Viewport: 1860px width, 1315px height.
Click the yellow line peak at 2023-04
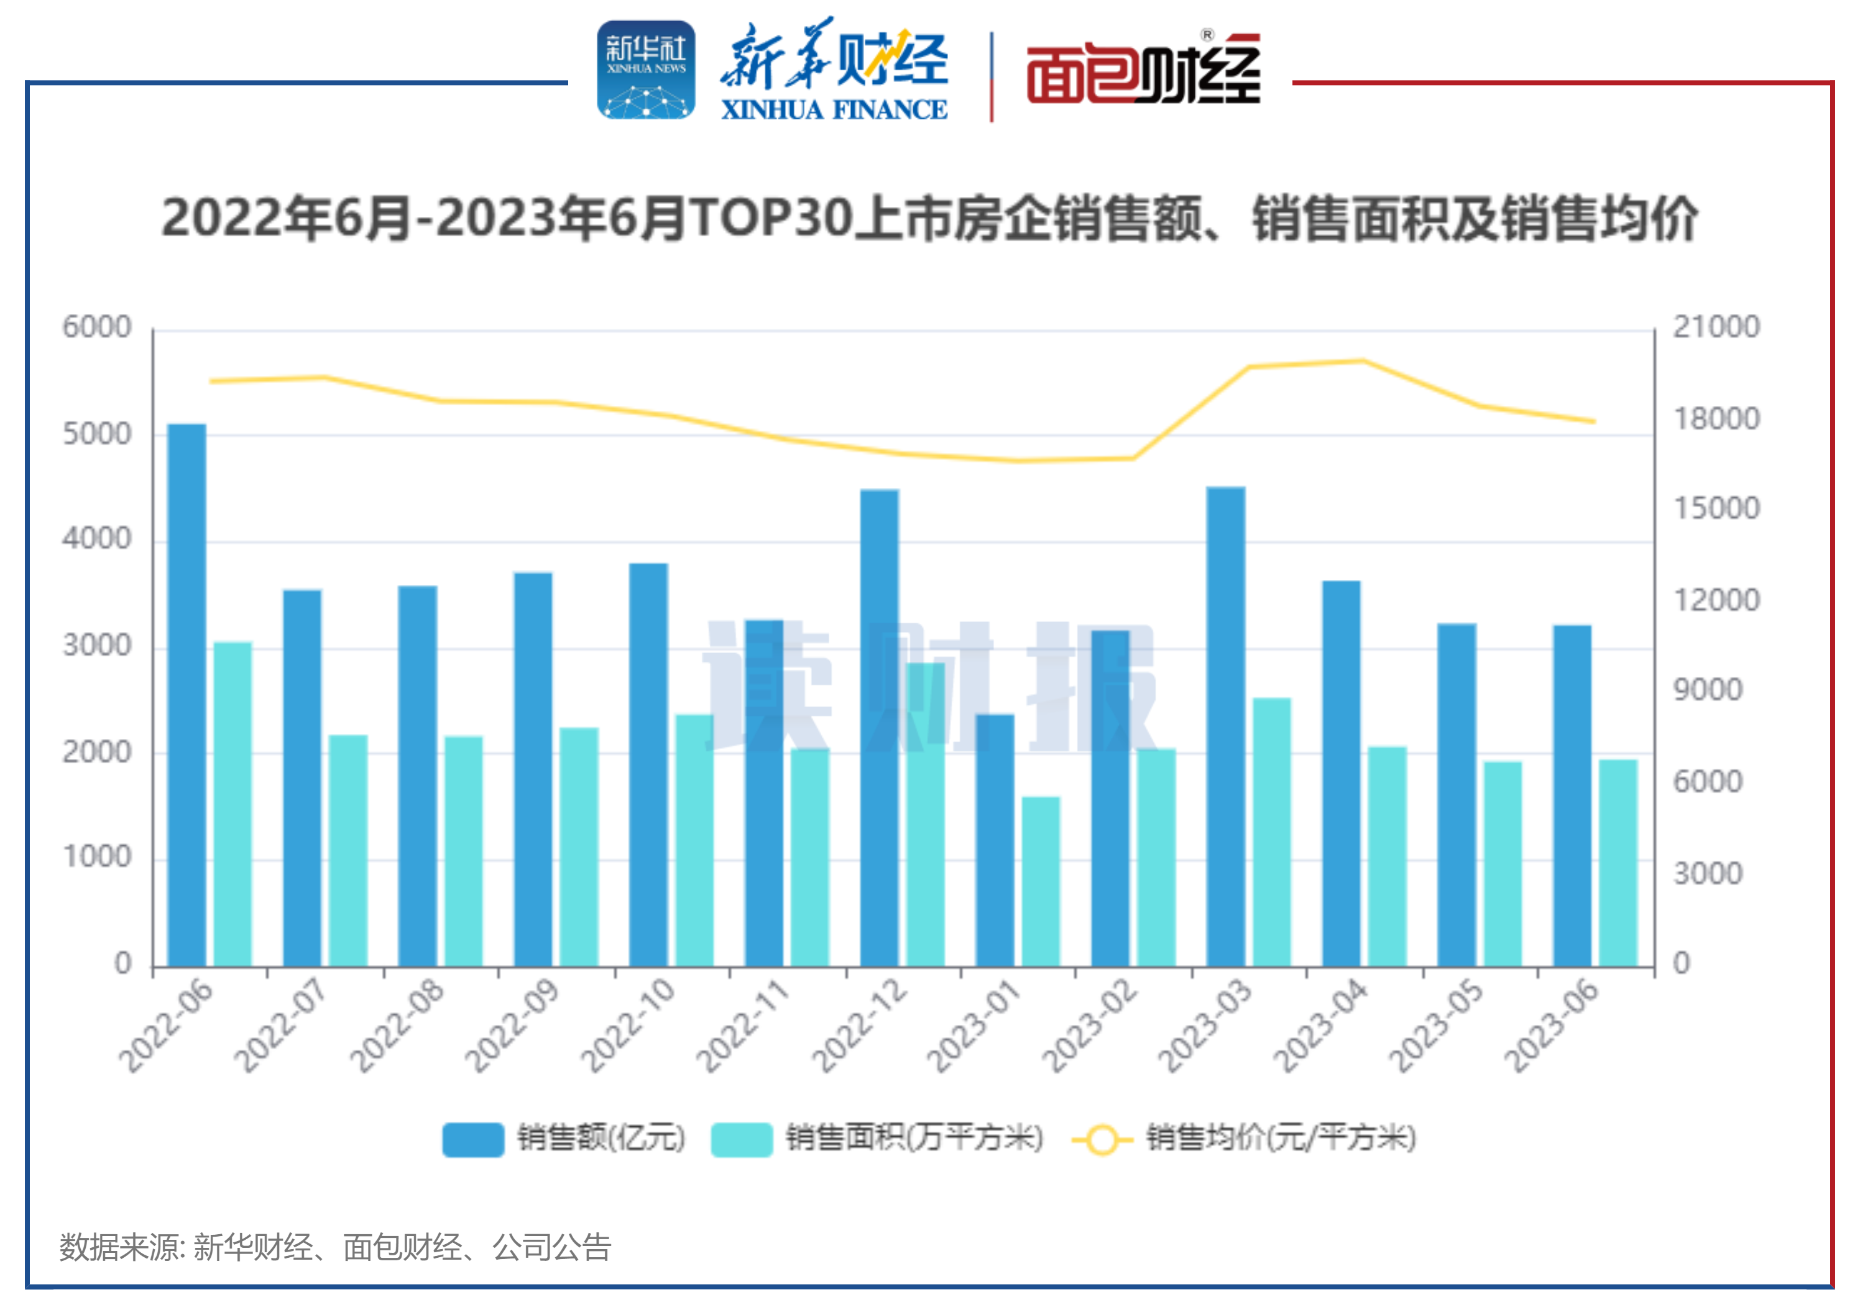tap(1363, 361)
